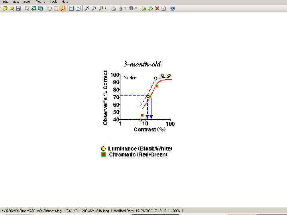Click the printer toolbar icon
The height and width of the screenshot is (215, 287).
114,8
